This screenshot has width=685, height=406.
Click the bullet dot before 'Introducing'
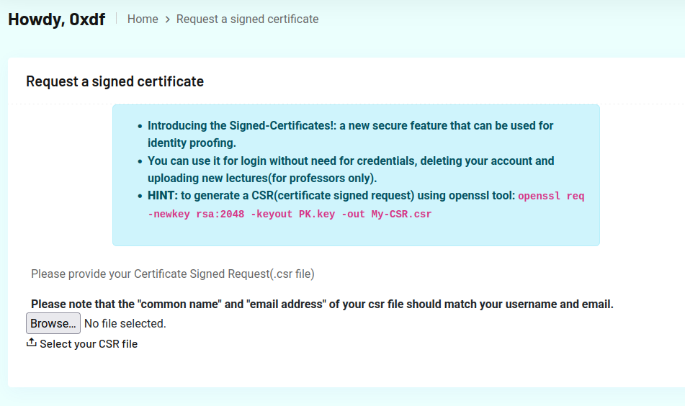139,126
